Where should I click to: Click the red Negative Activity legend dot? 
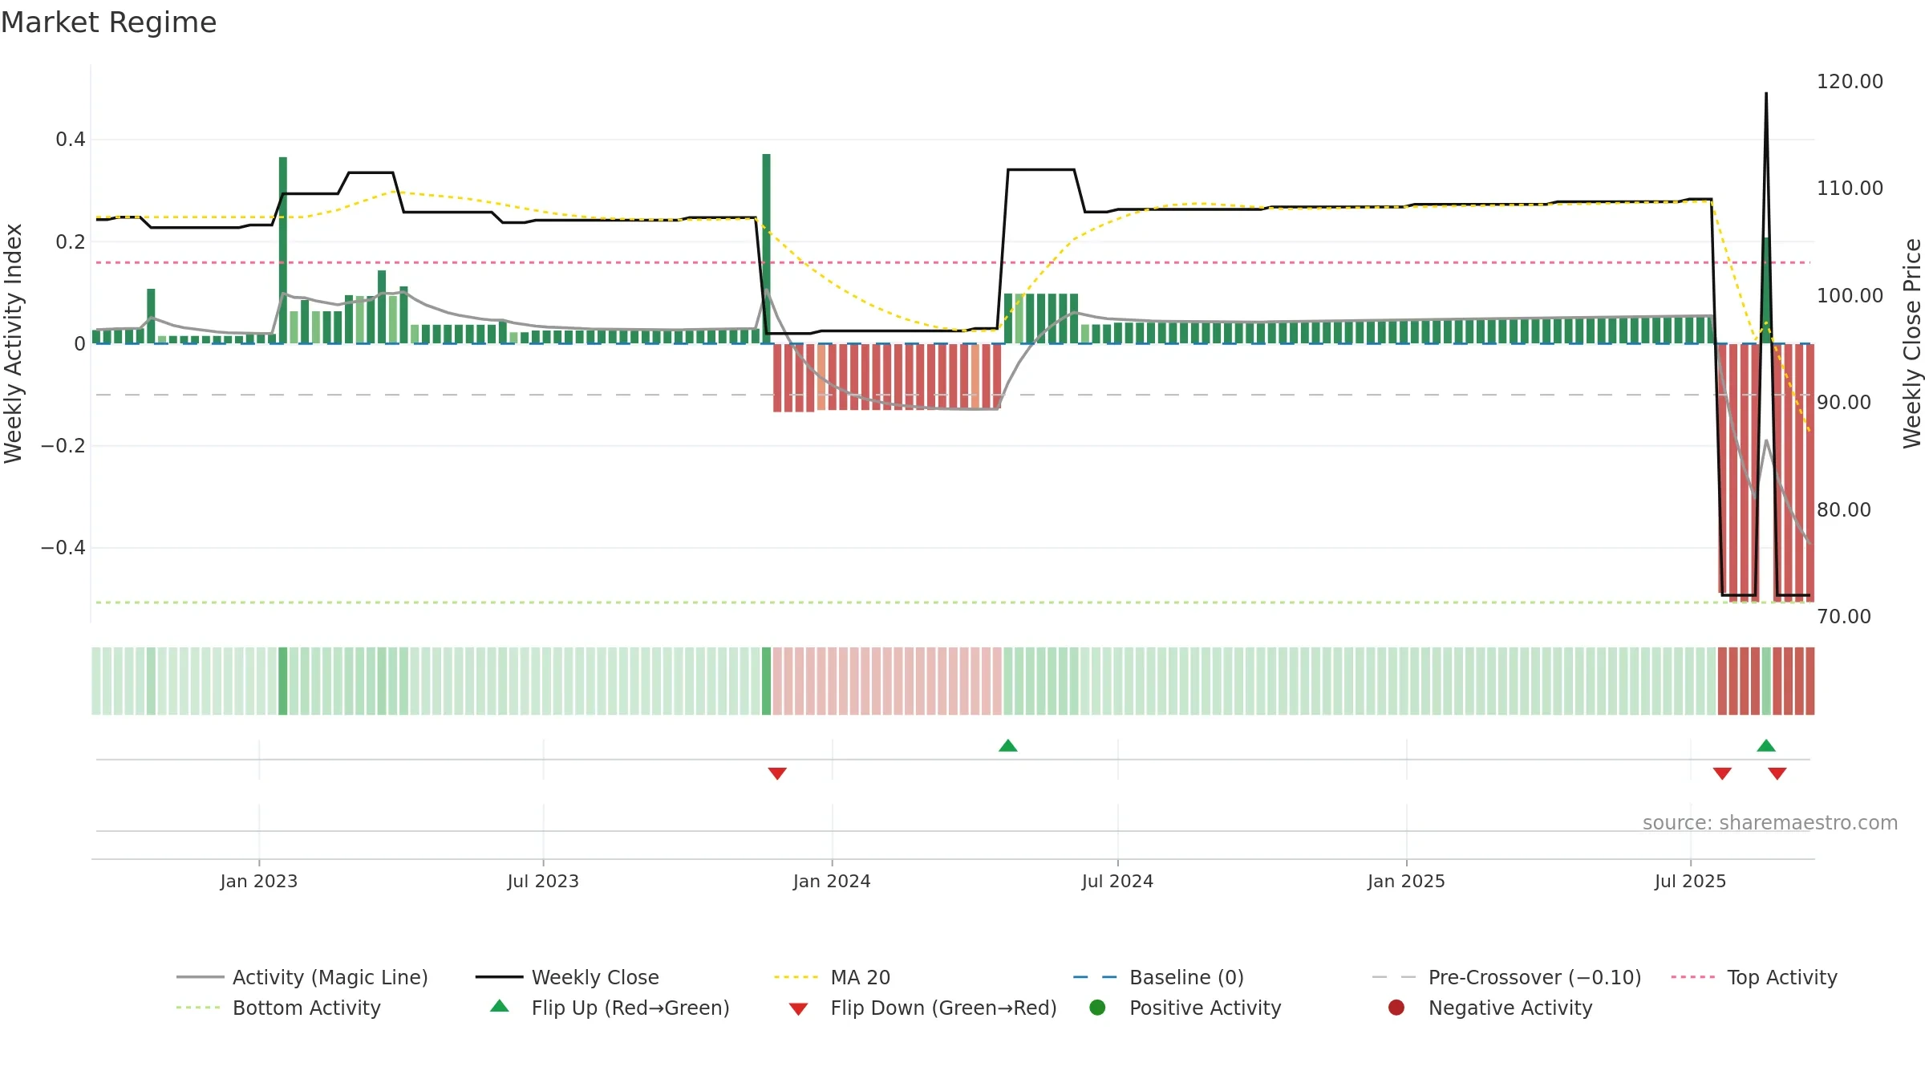(x=1396, y=1008)
